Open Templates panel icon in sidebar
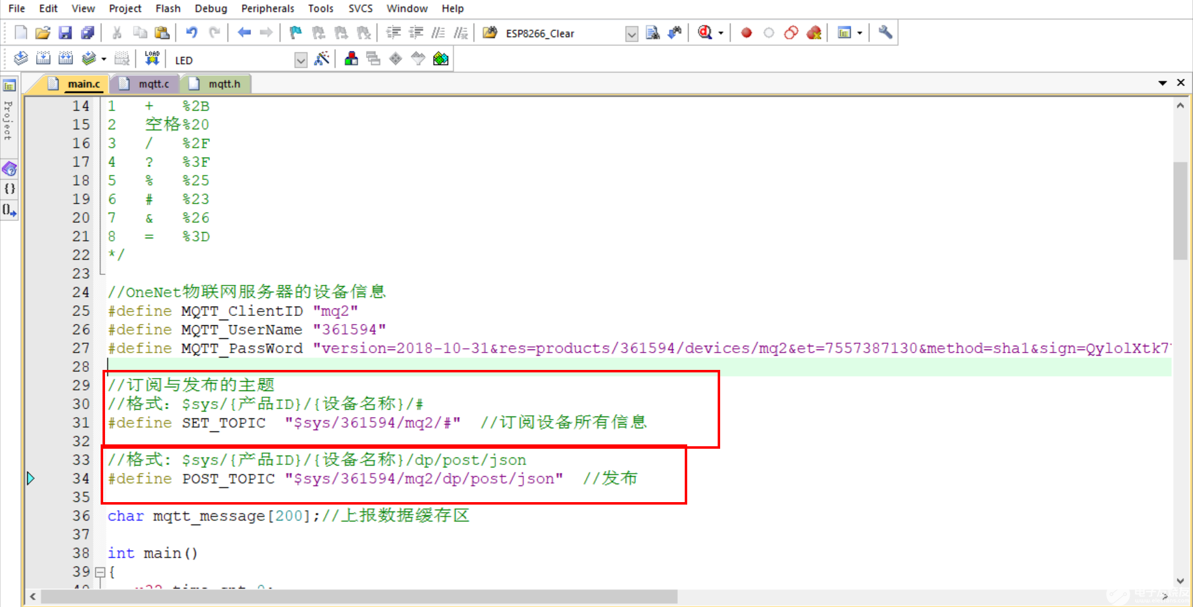 [x=9, y=210]
